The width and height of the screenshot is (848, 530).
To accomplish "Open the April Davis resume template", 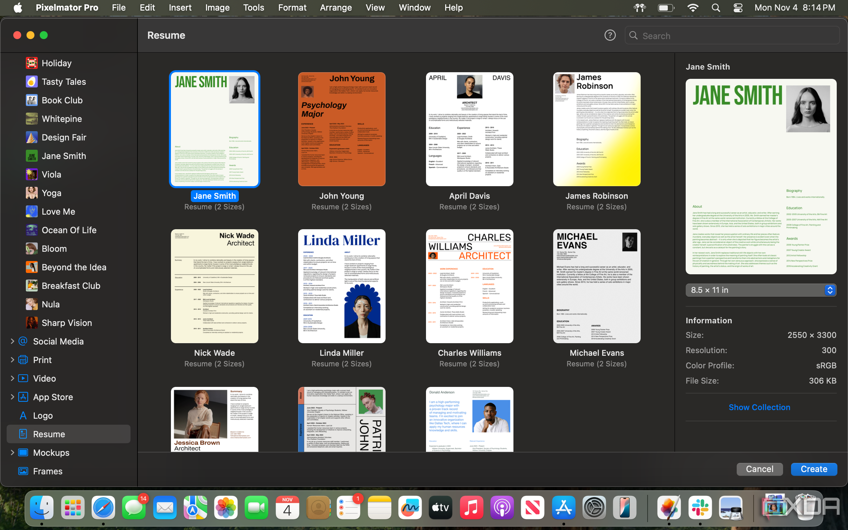I will click(x=469, y=129).
